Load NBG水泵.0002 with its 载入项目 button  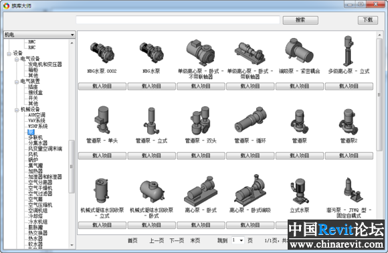102,86
